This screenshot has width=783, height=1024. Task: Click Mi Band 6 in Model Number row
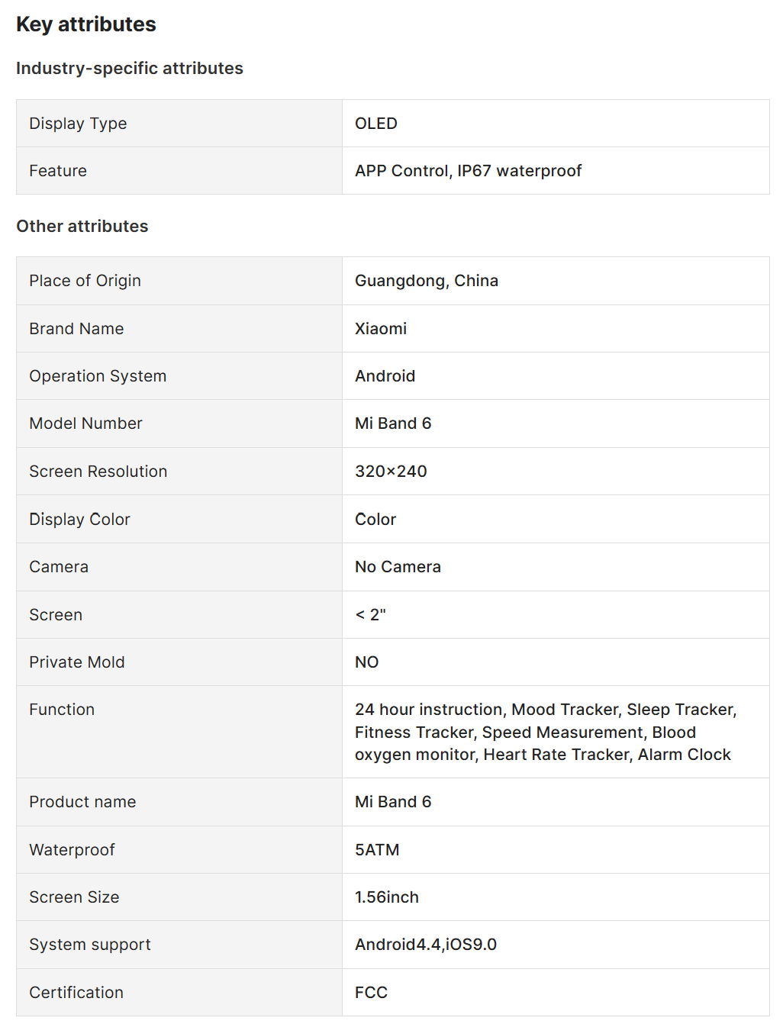tap(393, 423)
